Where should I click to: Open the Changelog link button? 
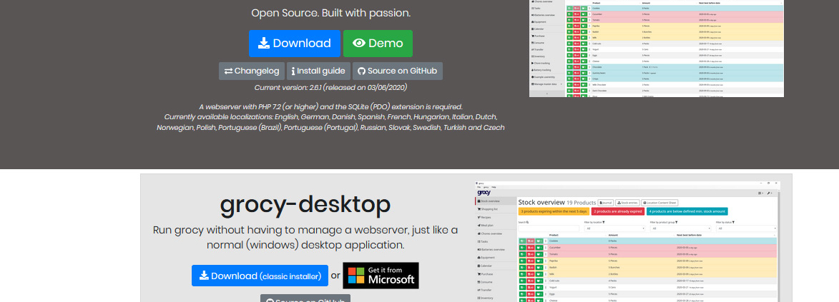[252, 71]
